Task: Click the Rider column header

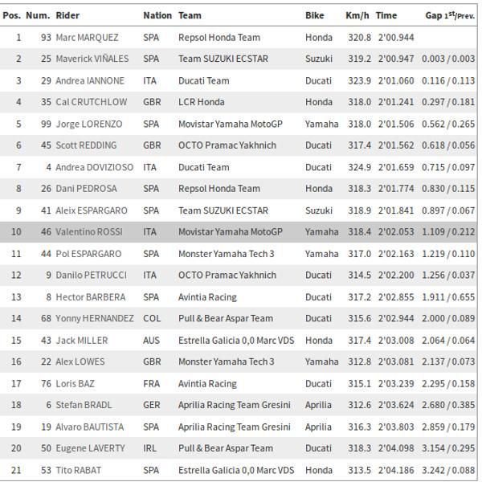Action: point(67,15)
